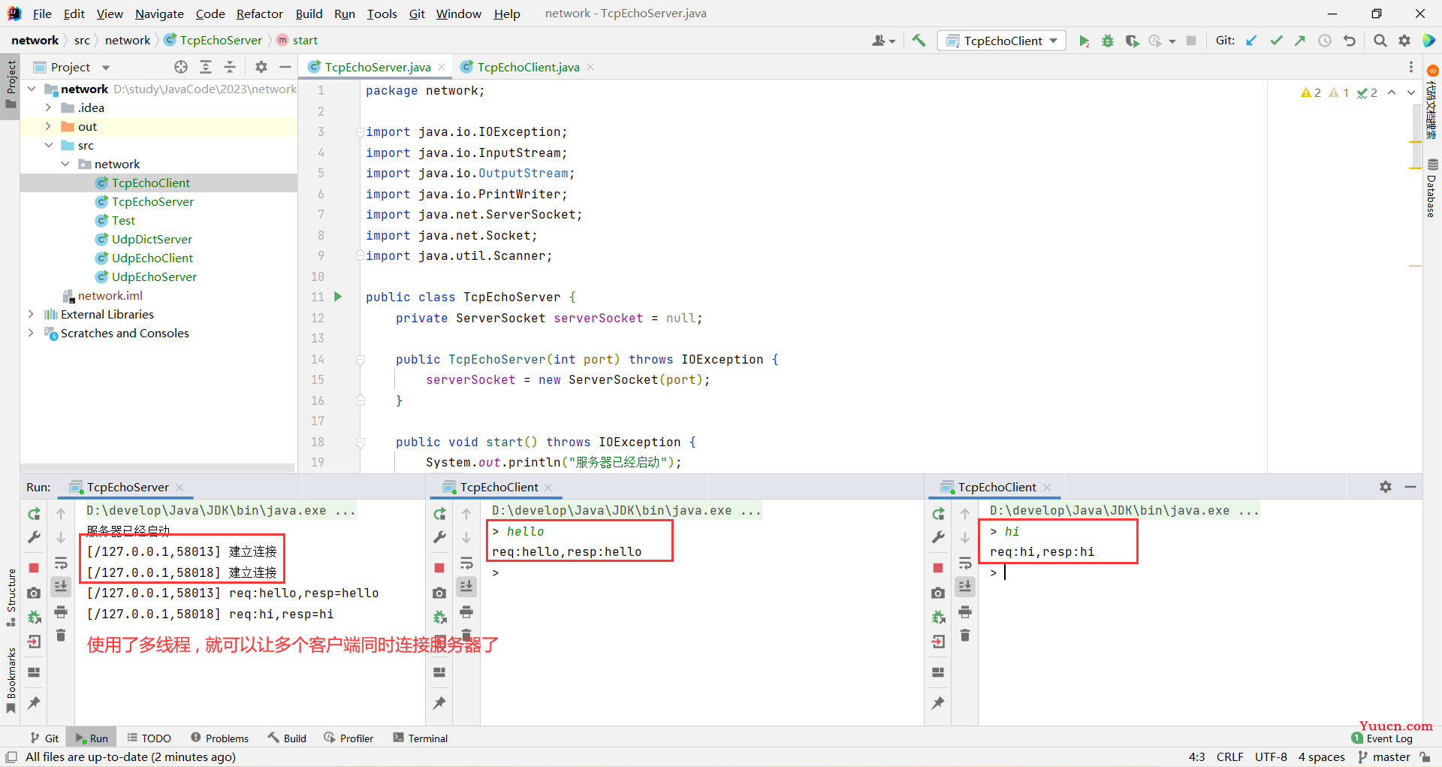1442x767 pixels.
Task: Rerun TcpEchoServer in Run panel
Action: (x=34, y=514)
